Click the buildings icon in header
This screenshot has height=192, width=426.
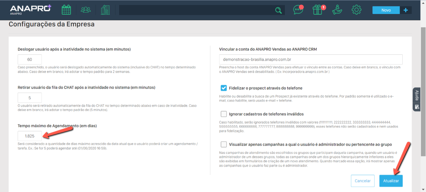click(105, 10)
